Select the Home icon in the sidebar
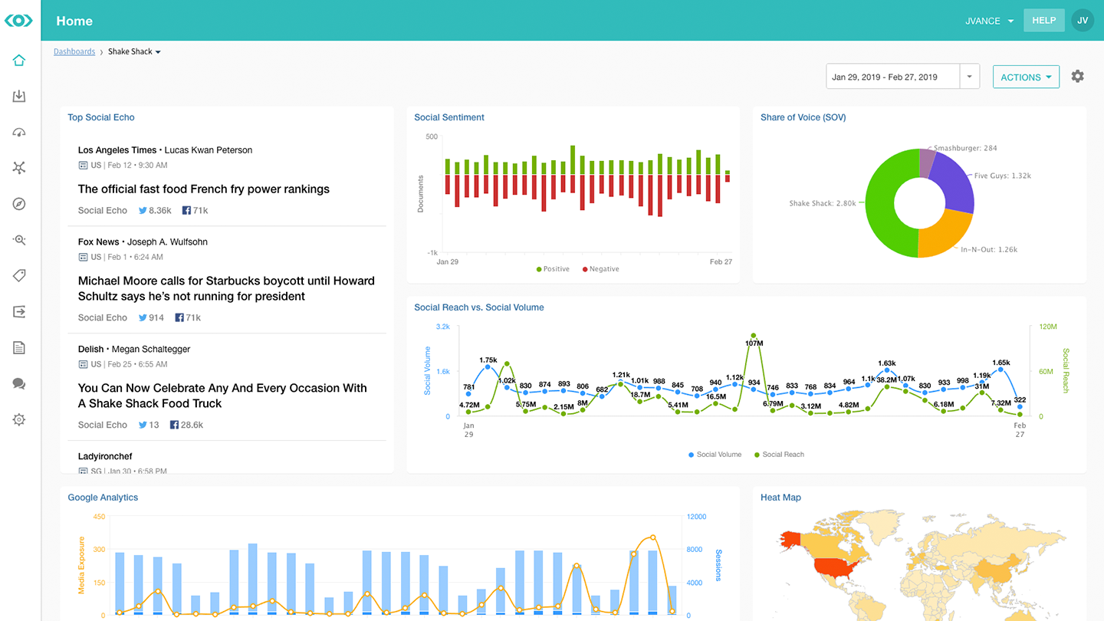 coord(18,60)
